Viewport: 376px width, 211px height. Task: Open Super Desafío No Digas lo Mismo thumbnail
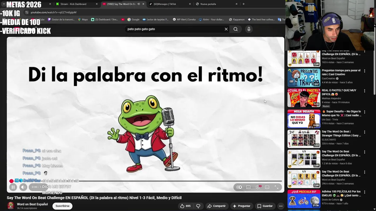click(x=304, y=119)
